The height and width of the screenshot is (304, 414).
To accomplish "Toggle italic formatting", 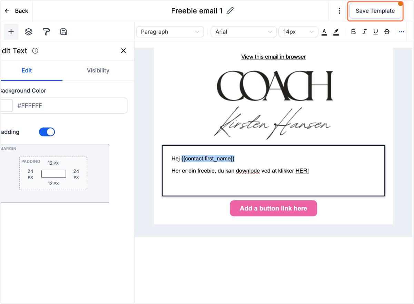I will (x=364, y=32).
